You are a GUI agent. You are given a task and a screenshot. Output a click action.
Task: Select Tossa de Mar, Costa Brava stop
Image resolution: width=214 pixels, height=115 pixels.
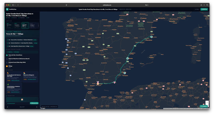click(x=15, y=55)
